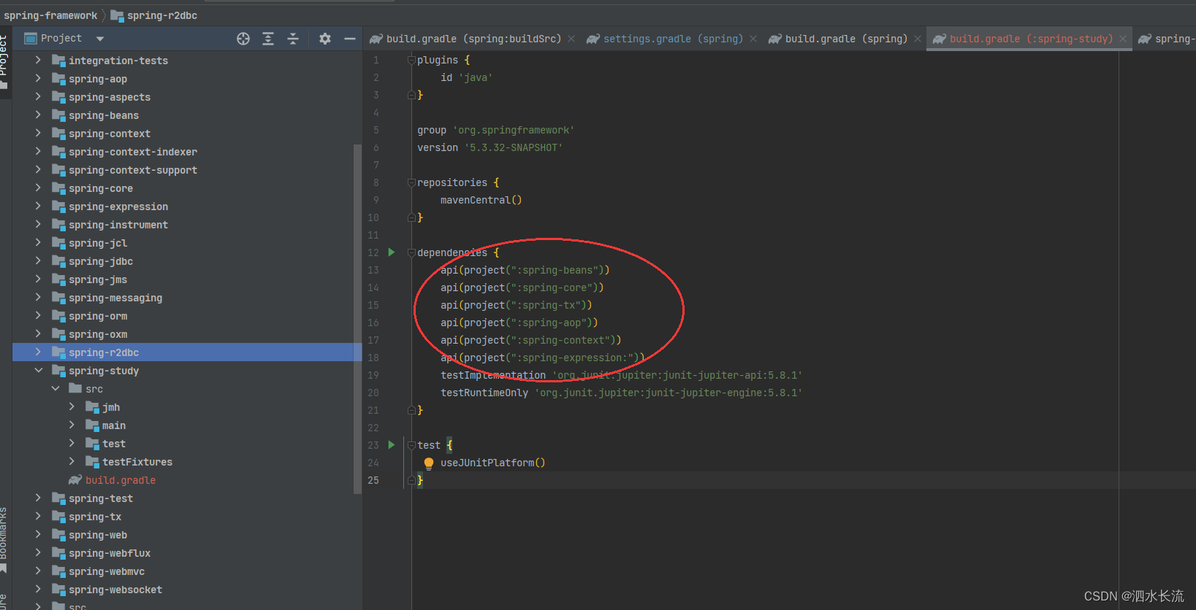
Task: Click the Expand All icon in Project panel
Action: pyautogui.click(x=268, y=39)
